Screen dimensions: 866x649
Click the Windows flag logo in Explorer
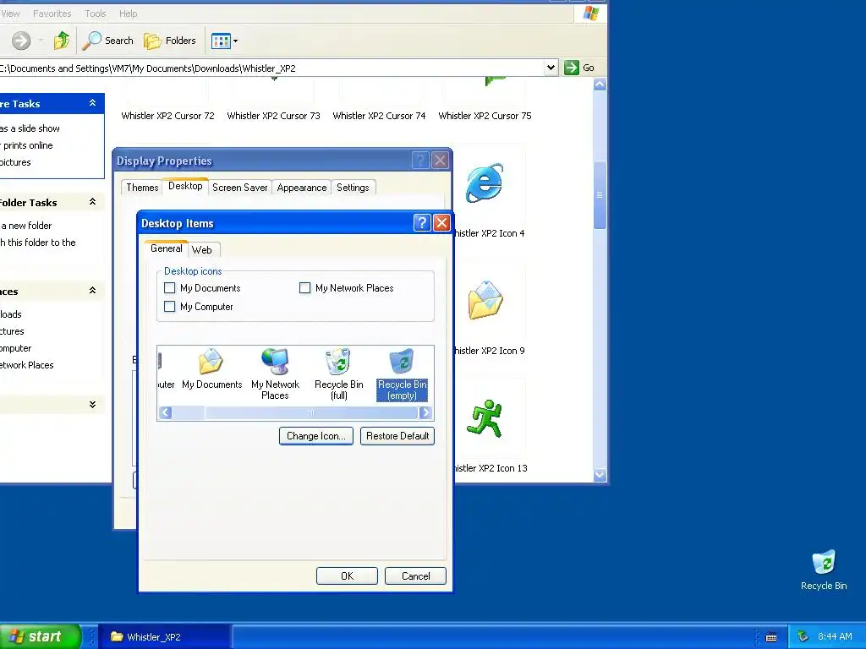(591, 14)
